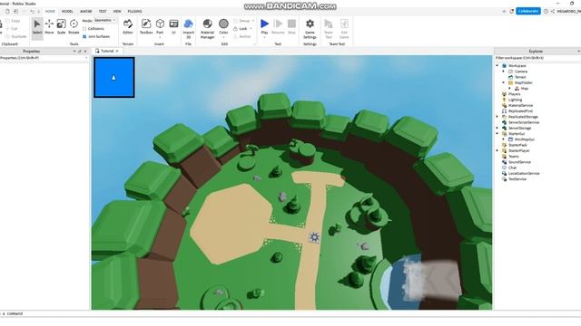Collapse the Workspace tree node
Viewport: 581px width, 326px height.
(x=497, y=66)
